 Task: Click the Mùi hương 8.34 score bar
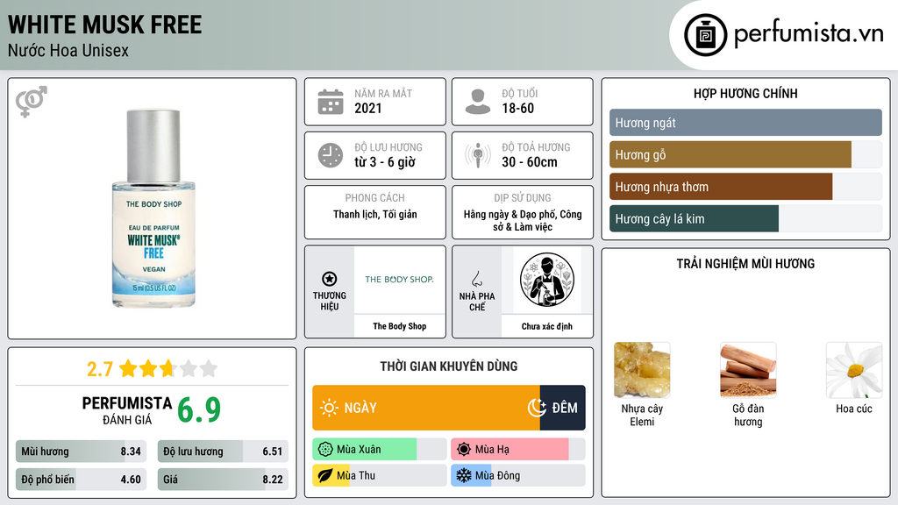(81, 452)
